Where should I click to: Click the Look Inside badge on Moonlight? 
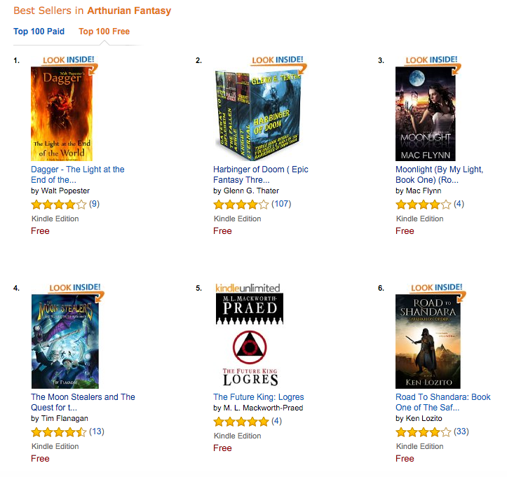coord(433,62)
